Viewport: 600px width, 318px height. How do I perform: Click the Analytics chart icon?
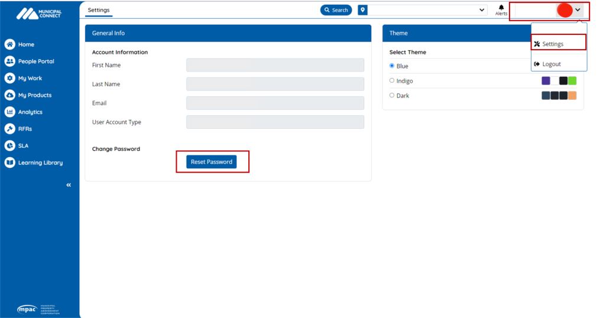pyautogui.click(x=10, y=112)
